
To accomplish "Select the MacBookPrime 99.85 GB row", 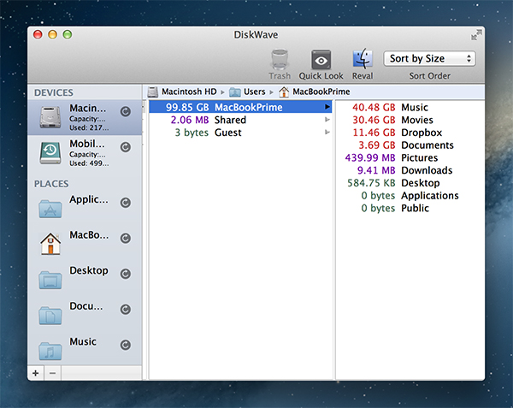I will pyautogui.click(x=240, y=107).
